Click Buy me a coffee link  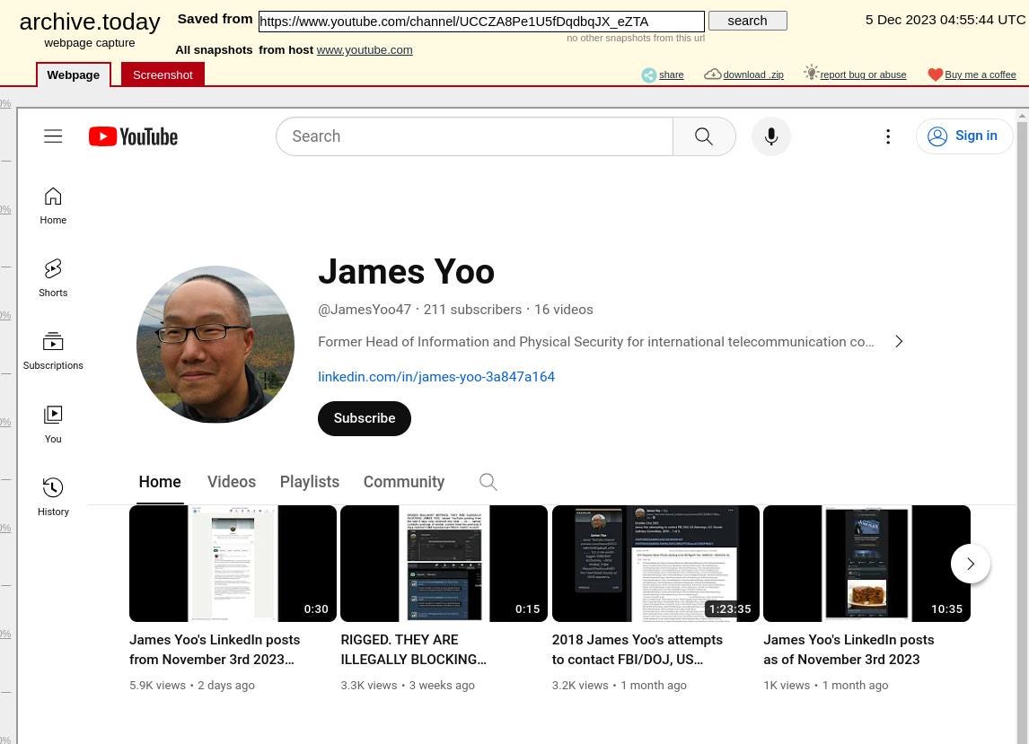tap(972, 74)
